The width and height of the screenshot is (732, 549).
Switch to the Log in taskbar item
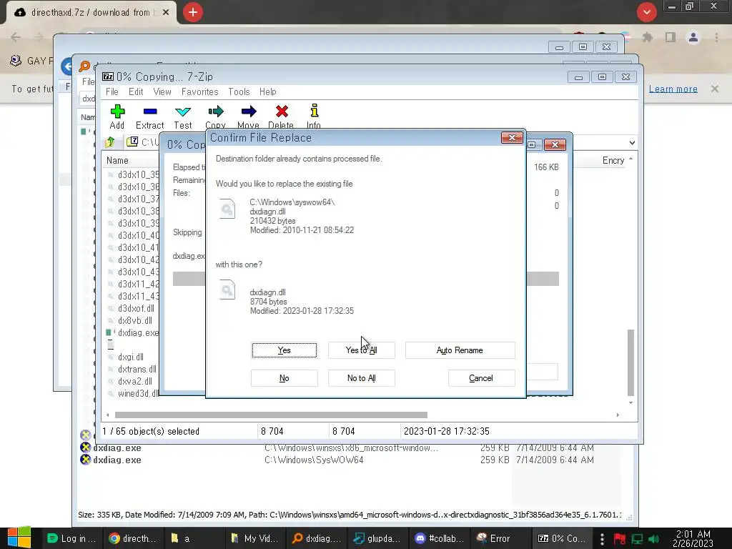(72, 539)
